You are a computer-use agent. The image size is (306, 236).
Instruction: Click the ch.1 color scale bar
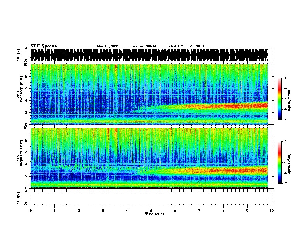point(280,99)
